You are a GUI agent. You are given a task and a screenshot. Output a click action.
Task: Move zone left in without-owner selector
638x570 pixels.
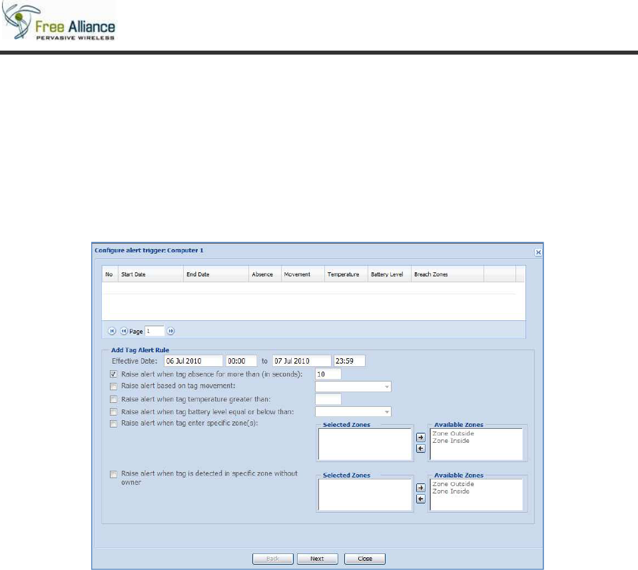click(x=421, y=499)
